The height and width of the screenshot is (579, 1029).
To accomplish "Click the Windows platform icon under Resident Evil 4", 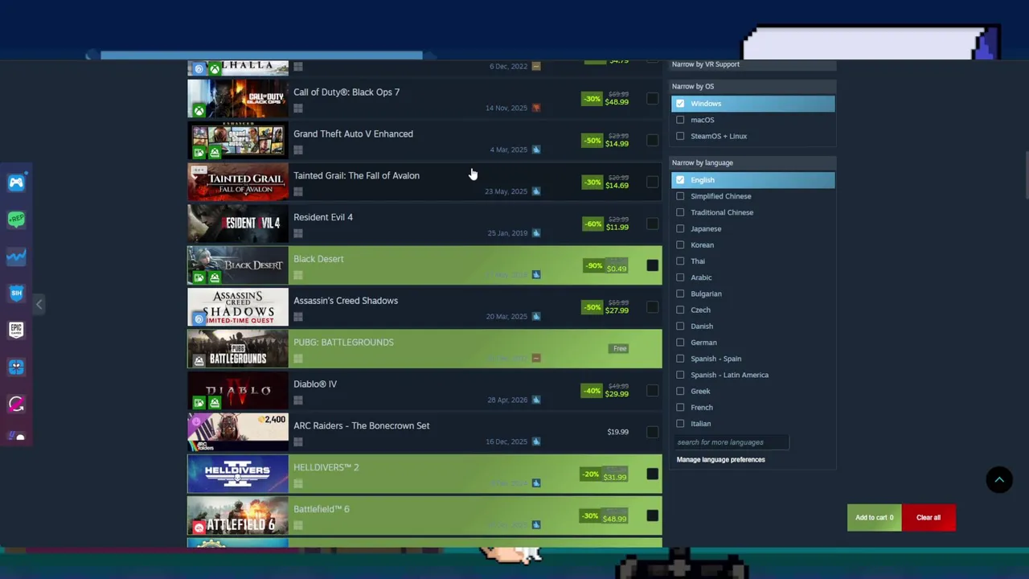I will pyautogui.click(x=298, y=233).
